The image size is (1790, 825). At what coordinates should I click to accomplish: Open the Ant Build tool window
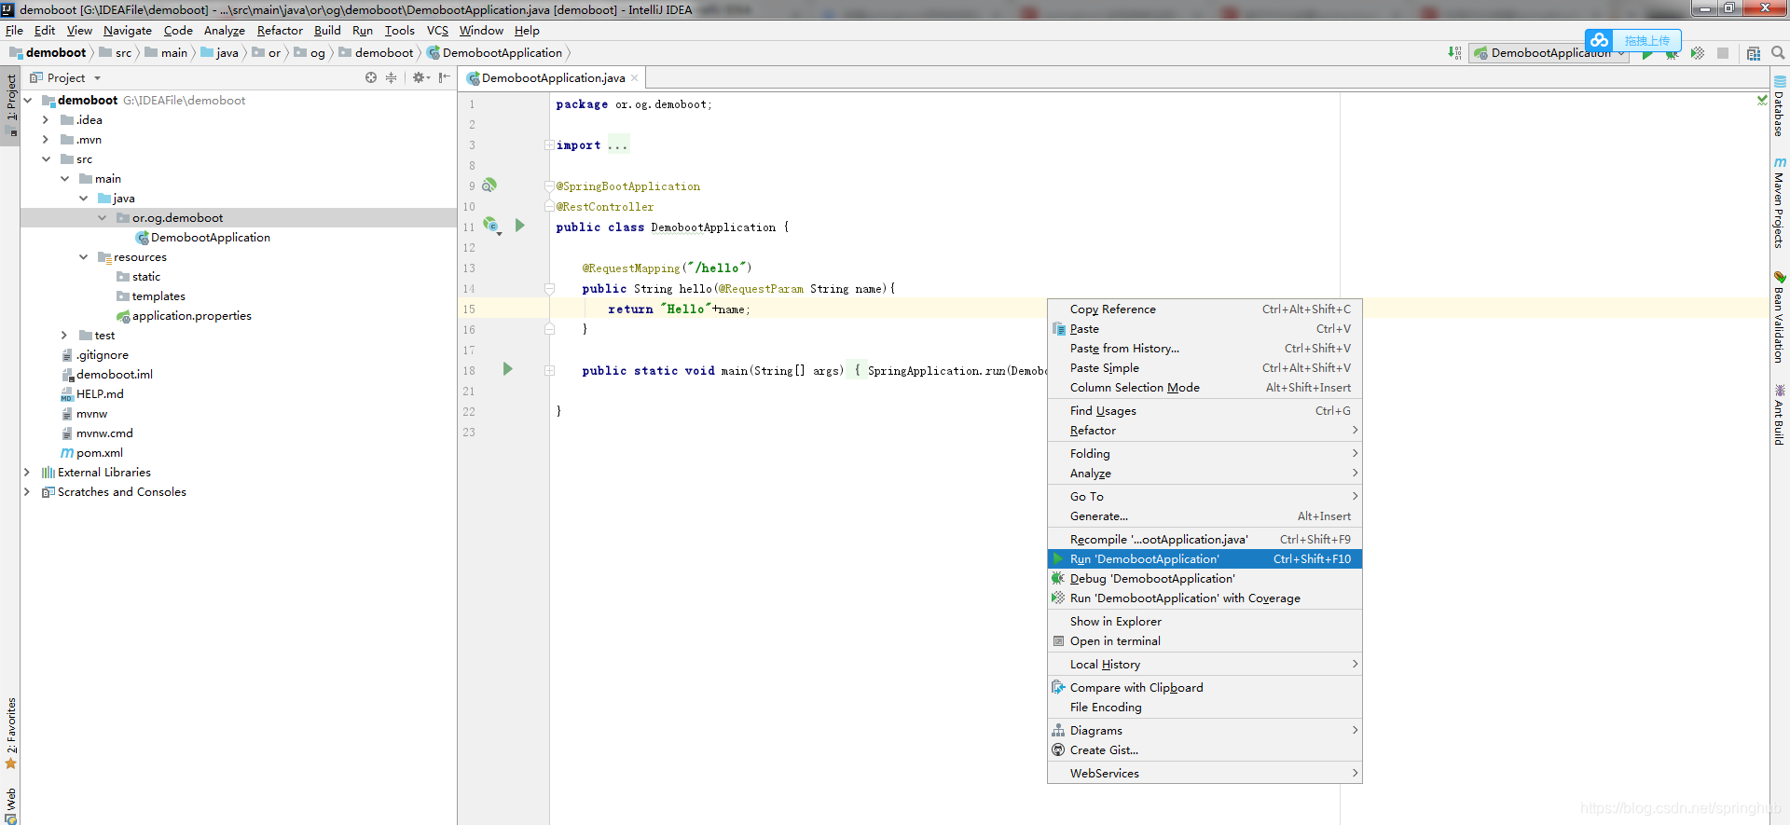click(1780, 414)
